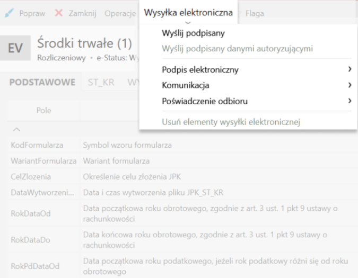Choose Wyślij podpisany from the menu

[x=193, y=33]
